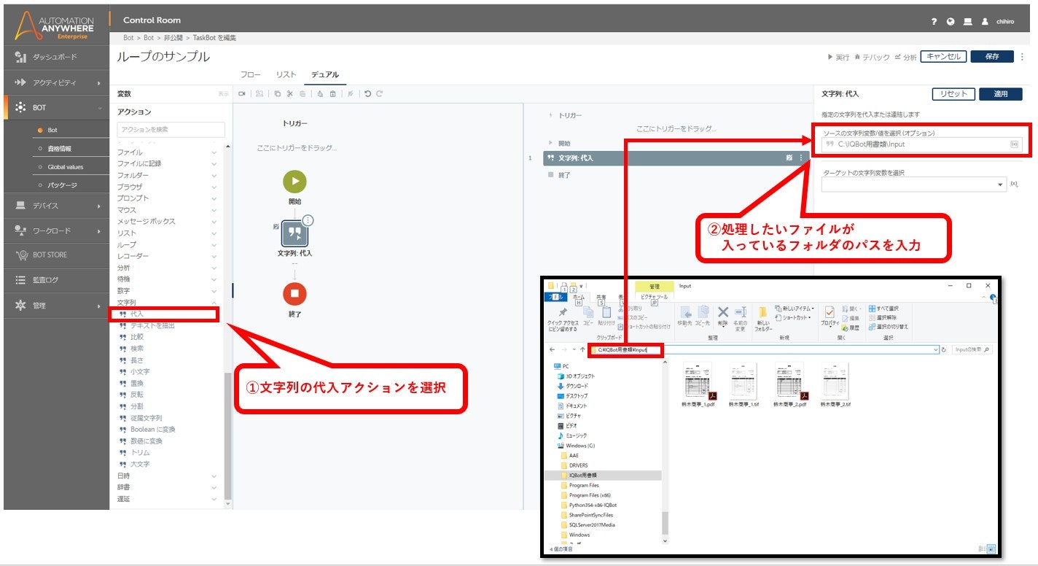
Task: Select the 大文字 string action
Action: [138, 464]
